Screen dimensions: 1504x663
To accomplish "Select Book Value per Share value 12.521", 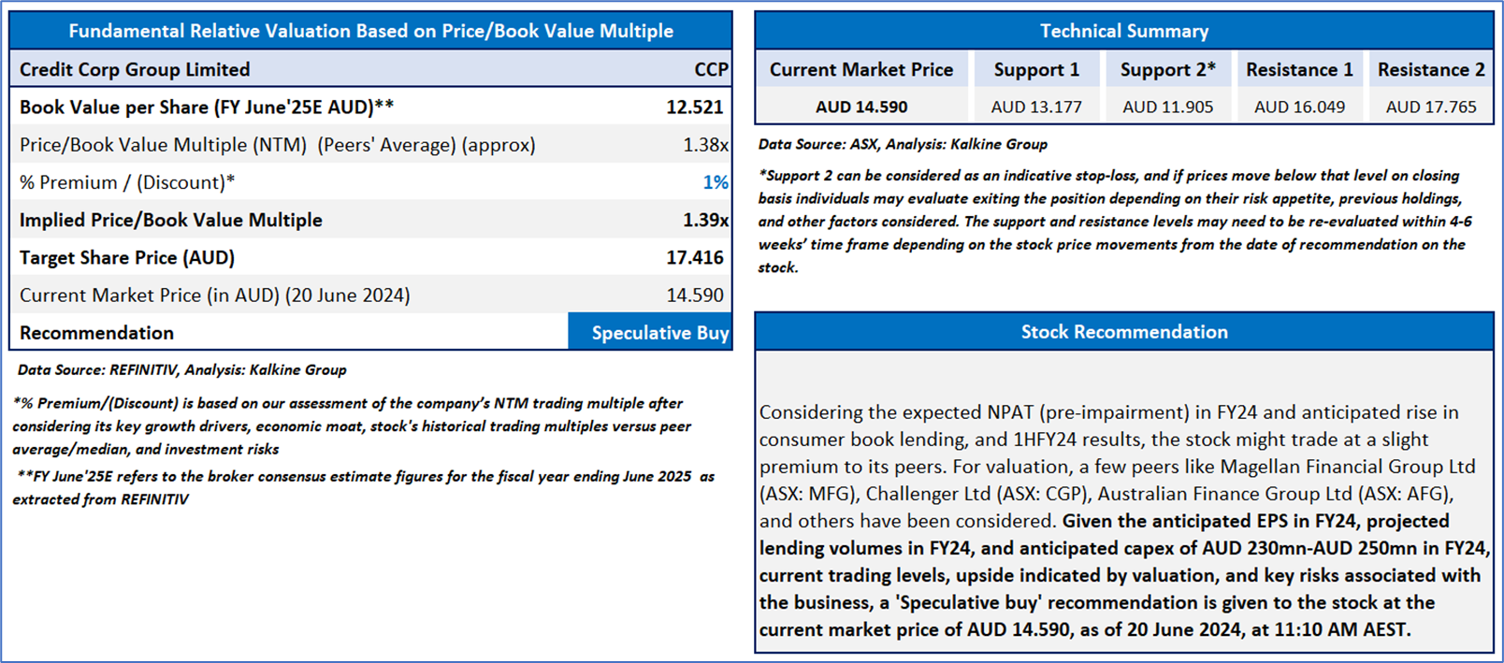I will (694, 107).
